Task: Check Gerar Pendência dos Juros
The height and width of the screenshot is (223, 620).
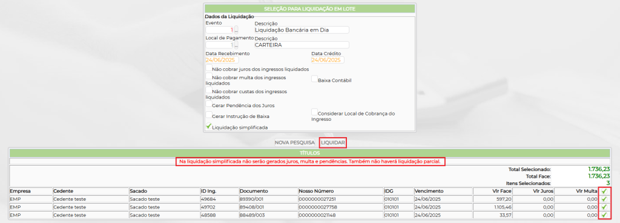Action: [x=209, y=105]
